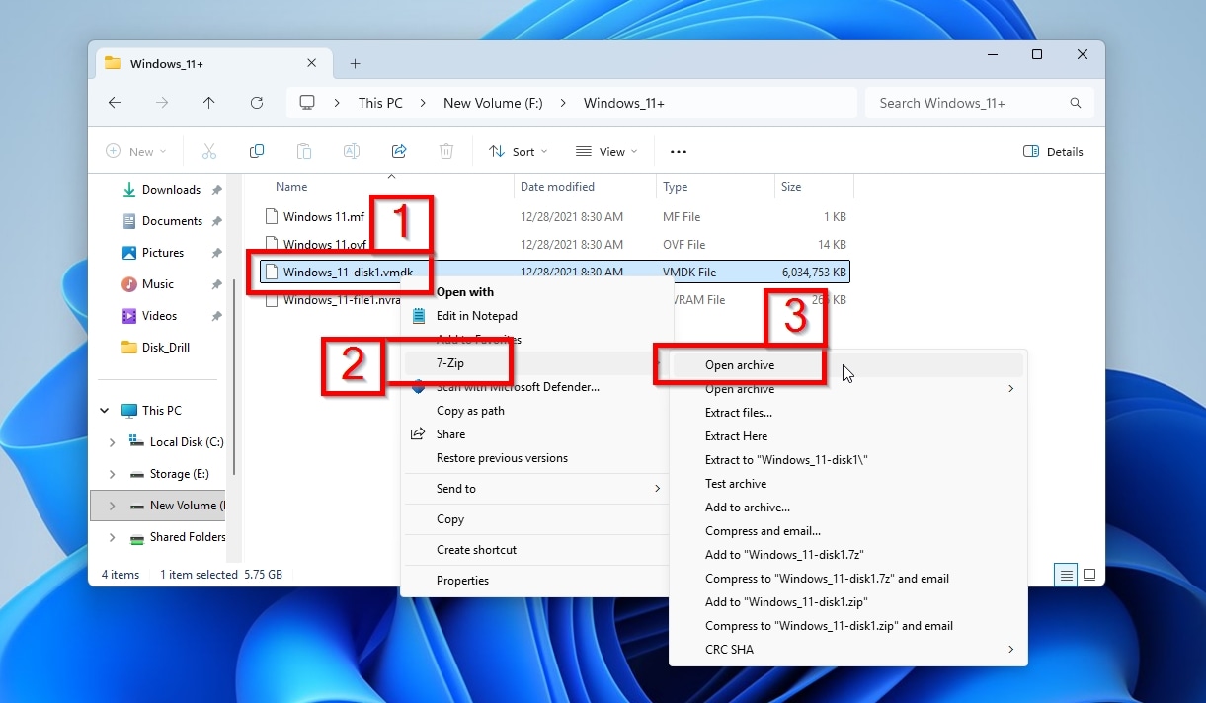This screenshot has width=1206, height=703.
Task: Select Test archive
Action: 736,484
